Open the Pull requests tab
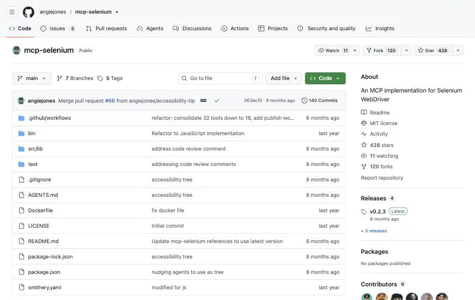This screenshot has height=300, width=475. point(106,28)
